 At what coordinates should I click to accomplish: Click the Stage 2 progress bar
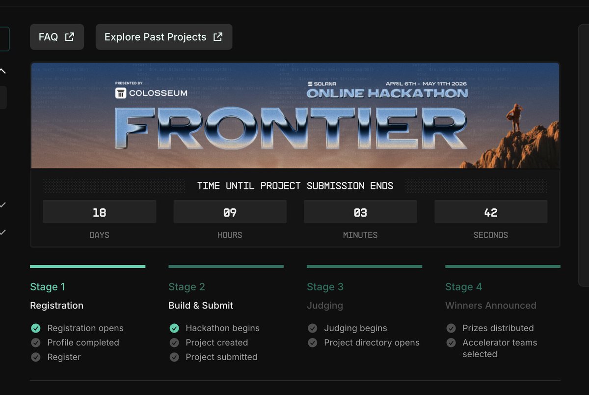[x=226, y=266]
